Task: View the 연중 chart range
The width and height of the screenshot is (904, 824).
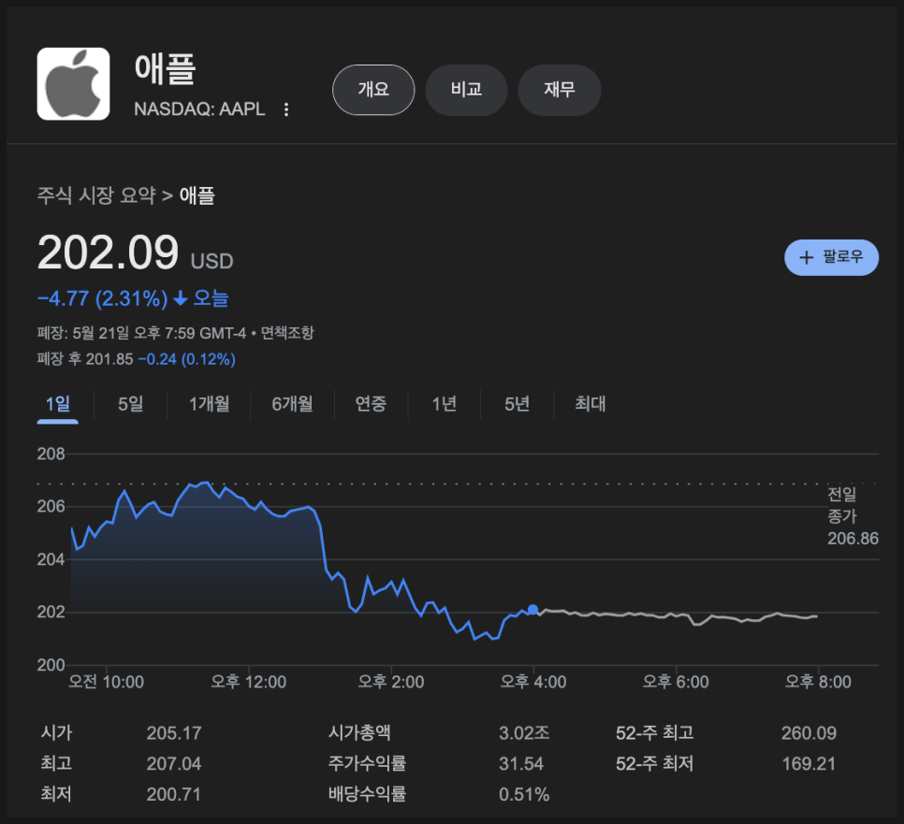Action: coord(371,404)
